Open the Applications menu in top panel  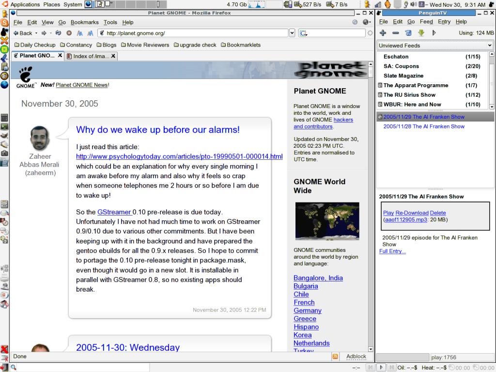(x=25, y=4)
